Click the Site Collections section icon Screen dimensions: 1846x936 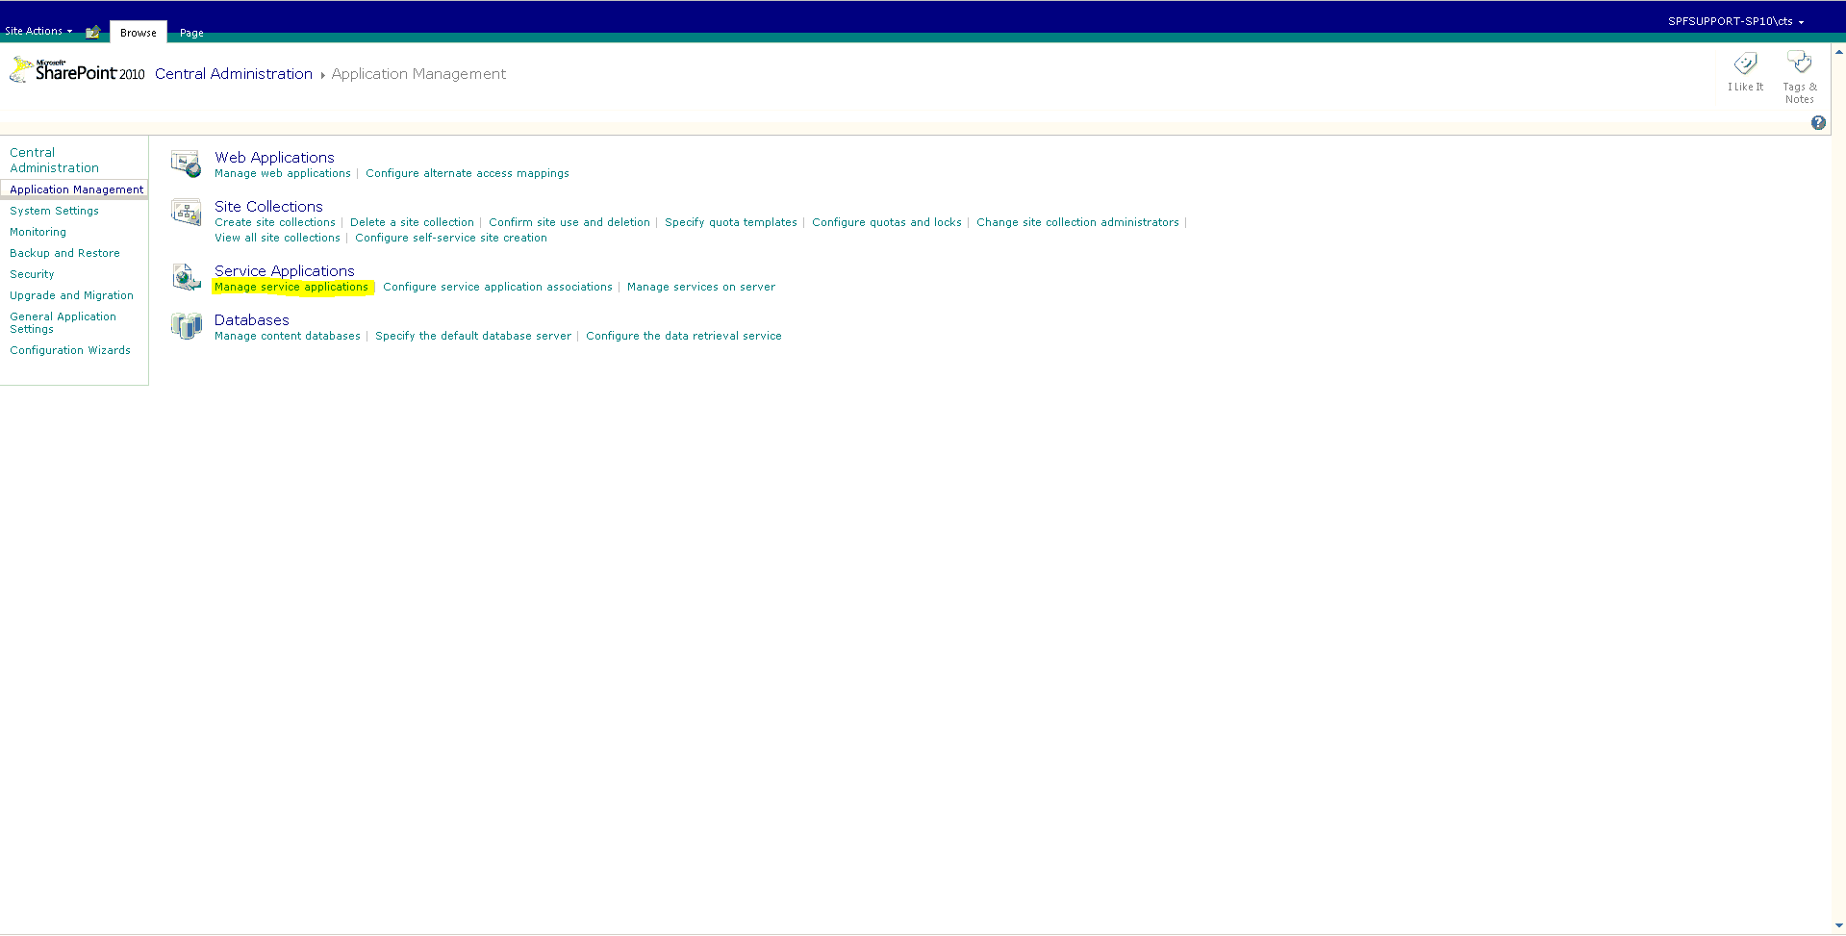pos(187,212)
